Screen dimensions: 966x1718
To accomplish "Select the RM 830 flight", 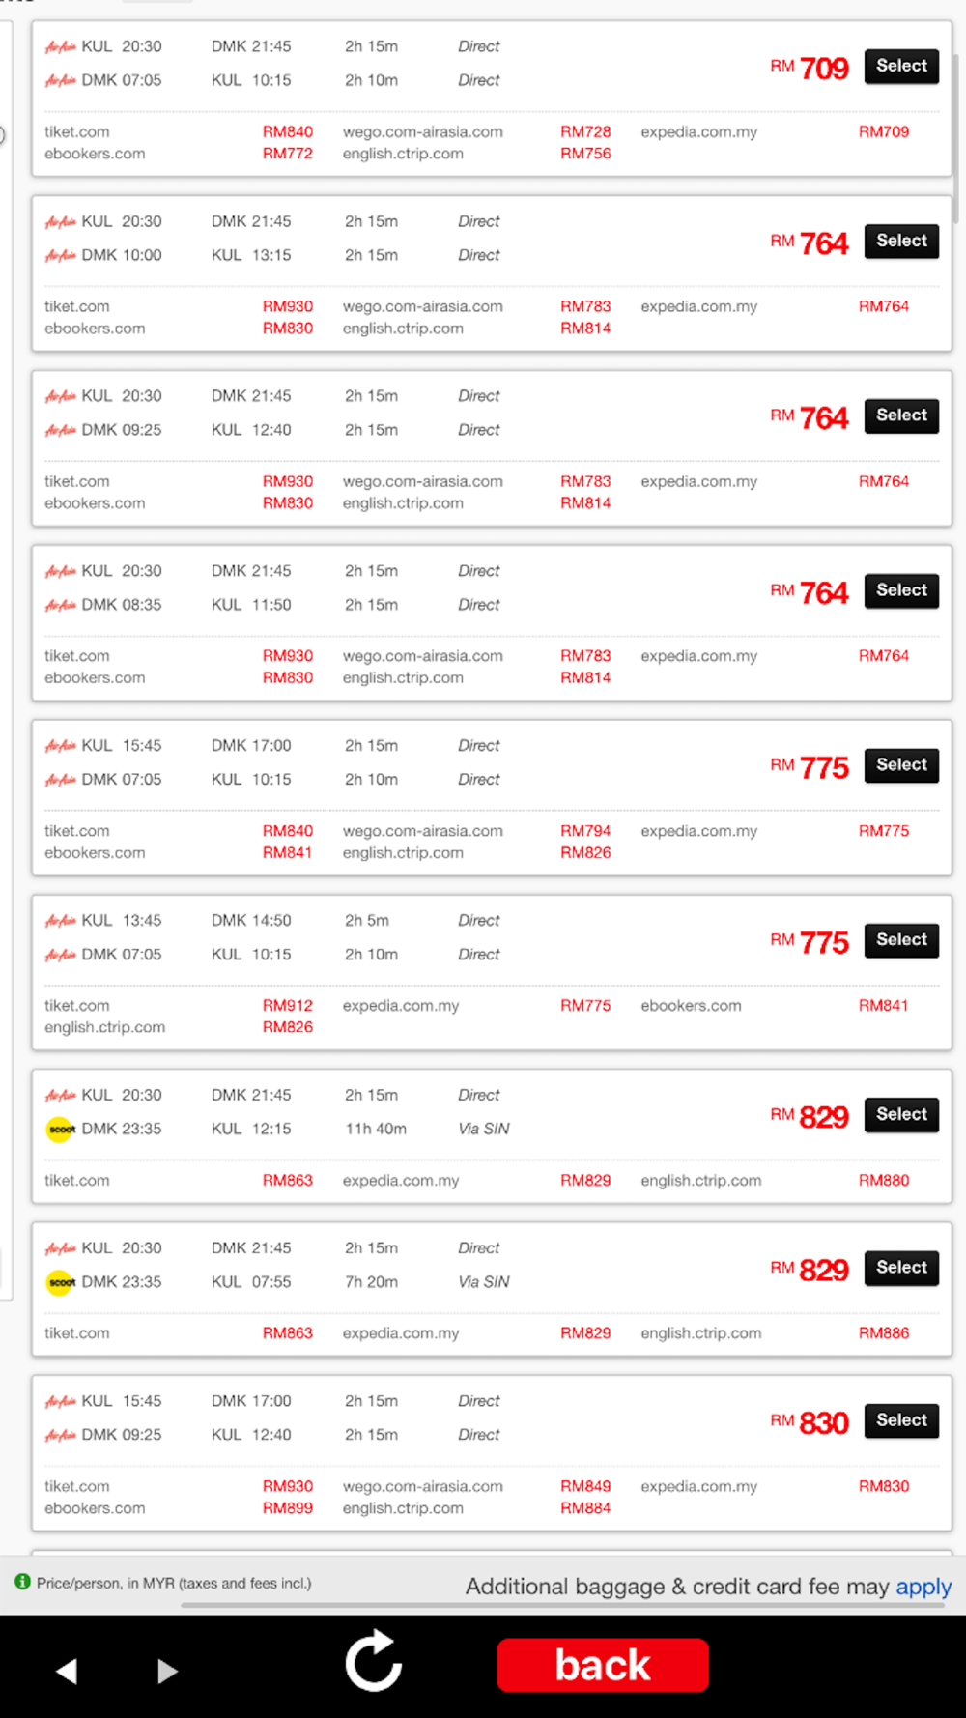I will [901, 1420].
